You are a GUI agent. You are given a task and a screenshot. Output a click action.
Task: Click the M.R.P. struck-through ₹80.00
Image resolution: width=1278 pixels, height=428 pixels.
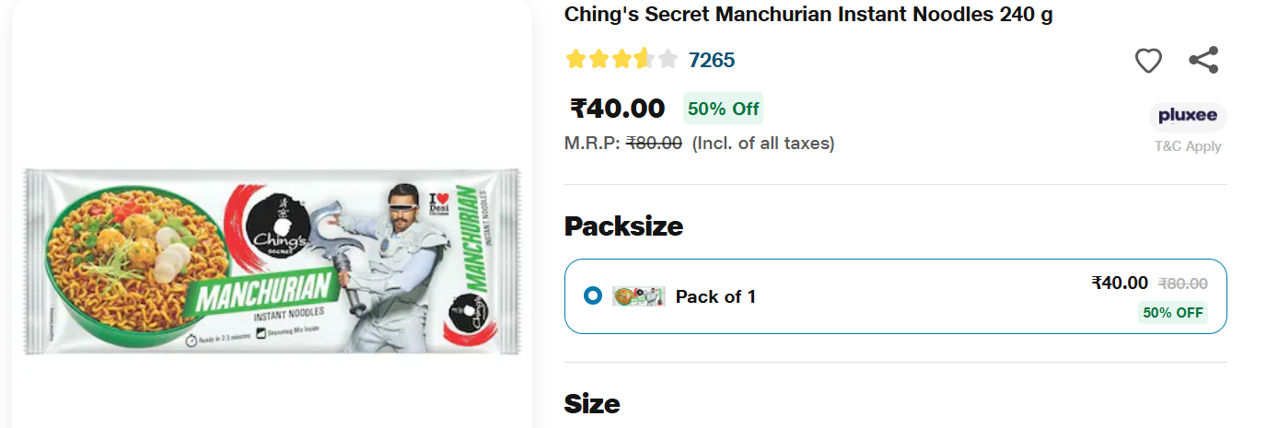654,144
